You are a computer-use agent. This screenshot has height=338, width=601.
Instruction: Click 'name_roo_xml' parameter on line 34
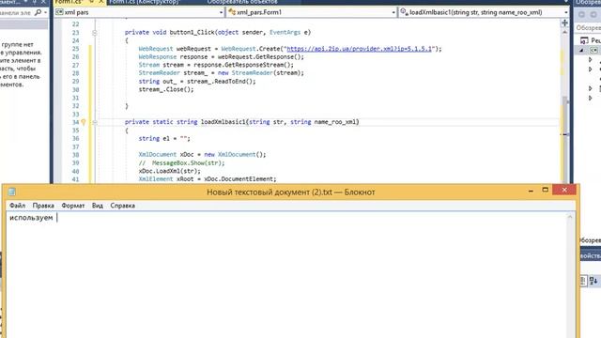[335, 122]
